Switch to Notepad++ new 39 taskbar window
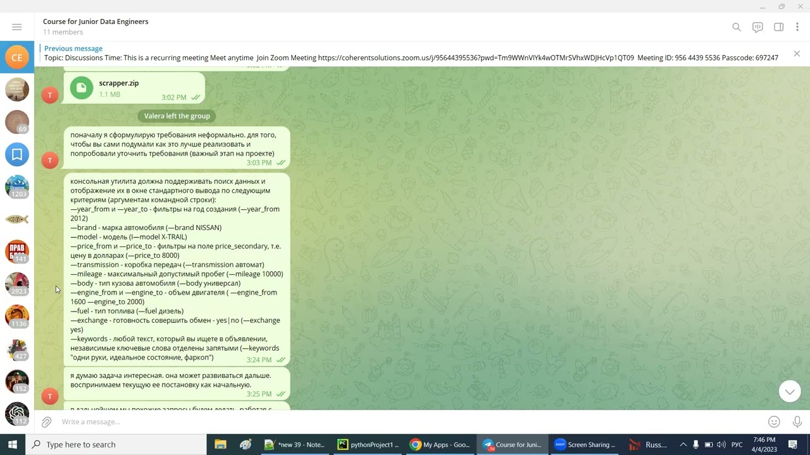 [295, 444]
